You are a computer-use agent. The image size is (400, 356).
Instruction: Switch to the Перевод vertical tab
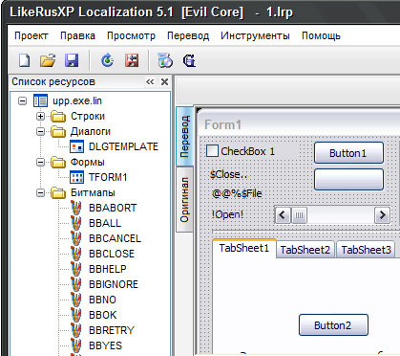(x=185, y=137)
